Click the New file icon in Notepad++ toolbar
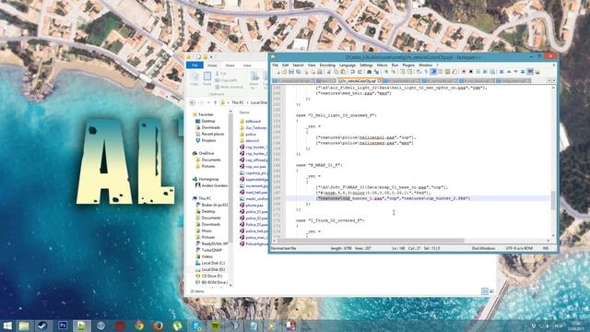 click(277, 72)
